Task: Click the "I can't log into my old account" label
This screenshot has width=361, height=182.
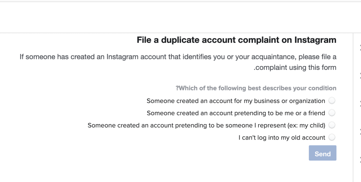Action: [x=282, y=137]
